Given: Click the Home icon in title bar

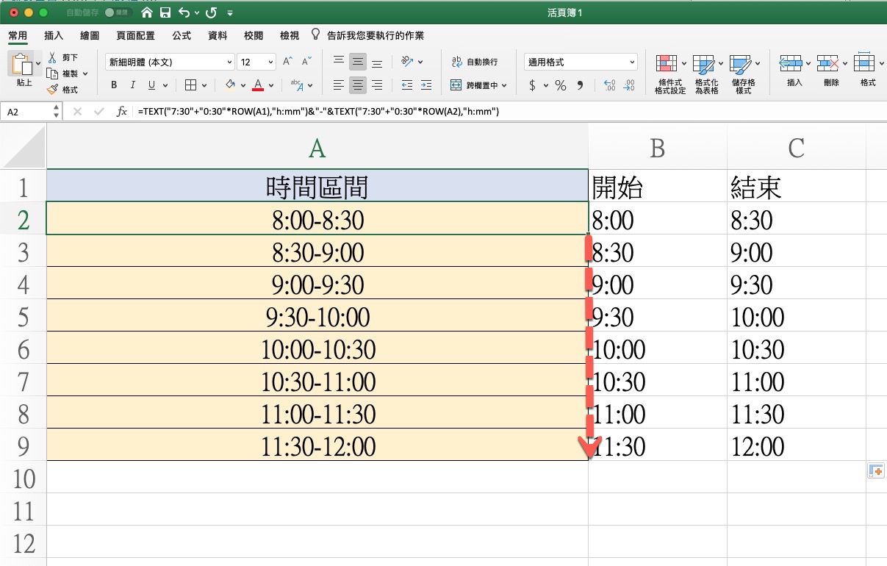Looking at the screenshot, I should click(147, 13).
